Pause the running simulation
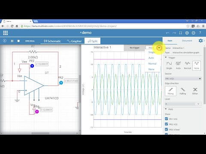 point(12,41)
